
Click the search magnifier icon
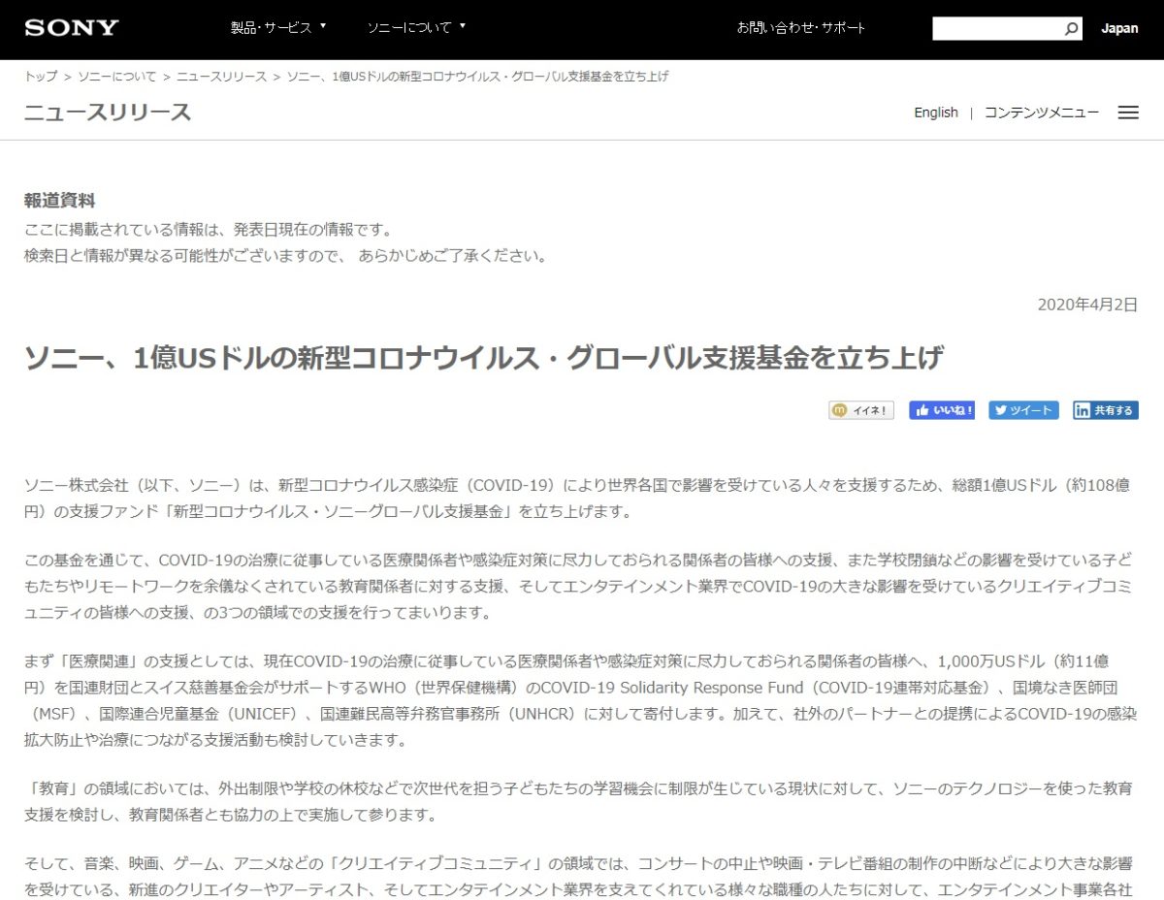point(1071,29)
